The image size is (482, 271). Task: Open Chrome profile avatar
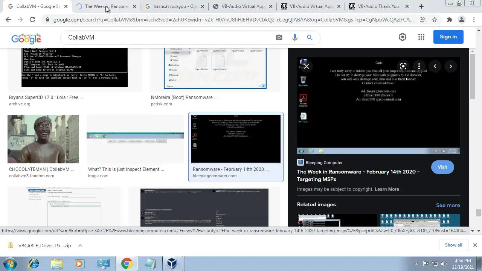[x=462, y=20]
